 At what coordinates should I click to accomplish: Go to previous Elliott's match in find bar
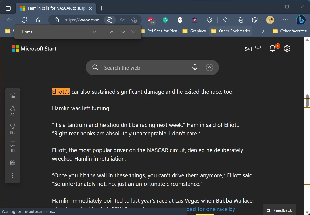pos(112,32)
